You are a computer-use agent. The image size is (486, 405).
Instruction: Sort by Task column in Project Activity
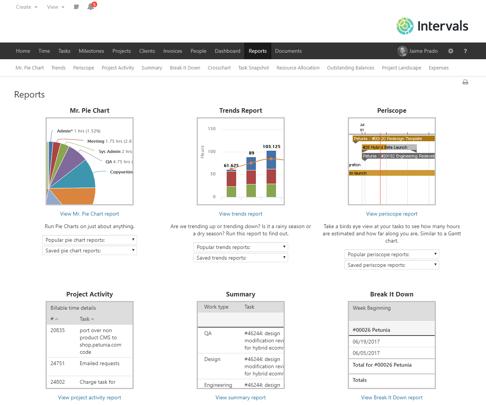pyautogui.click(x=87, y=319)
